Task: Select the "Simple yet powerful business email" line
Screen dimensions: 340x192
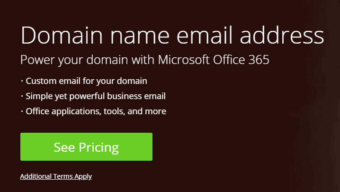Action: coord(96,96)
